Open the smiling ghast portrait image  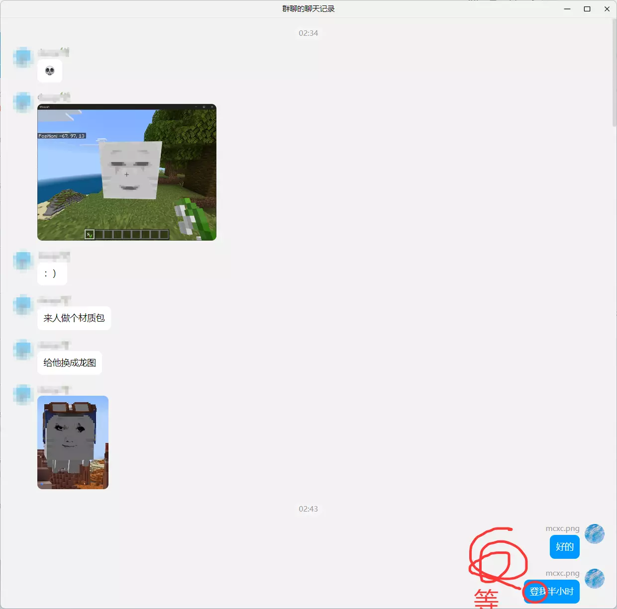[73, 442]
